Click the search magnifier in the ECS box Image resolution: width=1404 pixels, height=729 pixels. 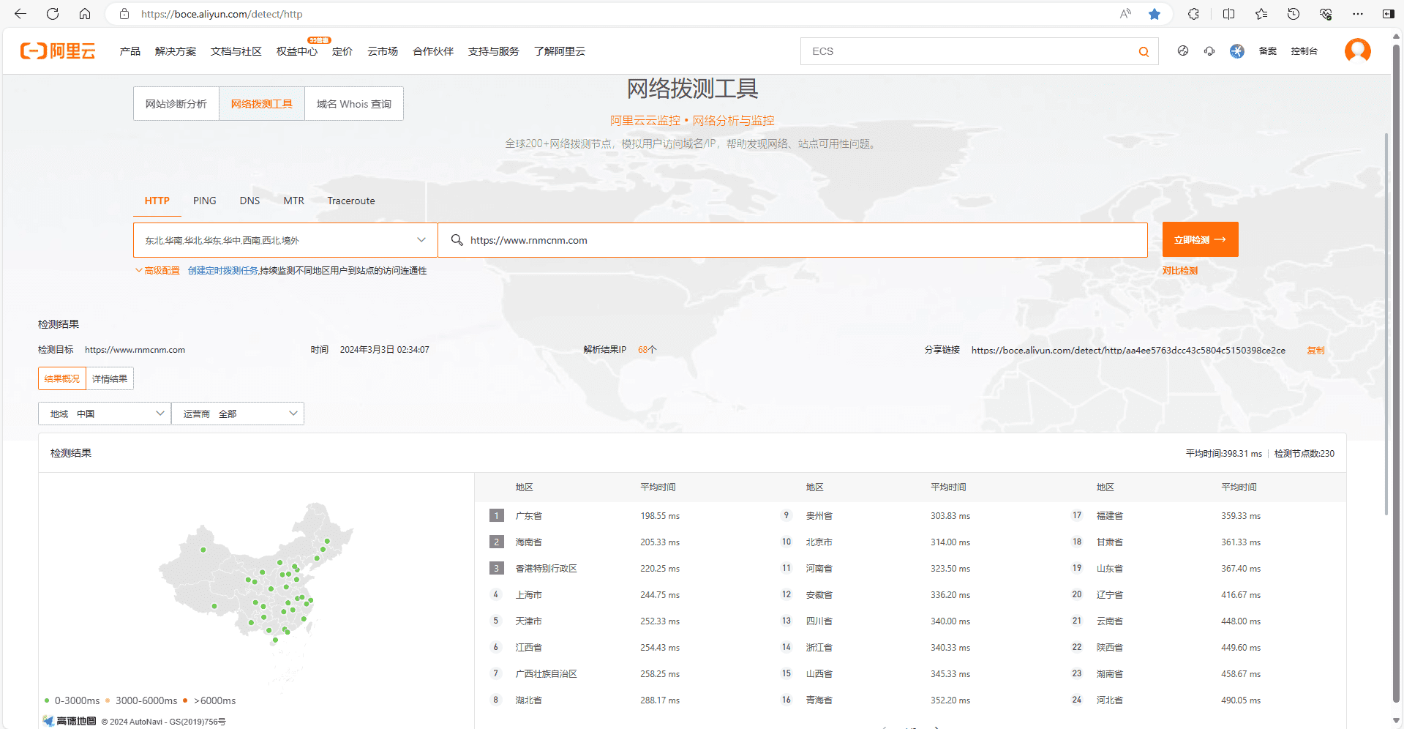1144,51
